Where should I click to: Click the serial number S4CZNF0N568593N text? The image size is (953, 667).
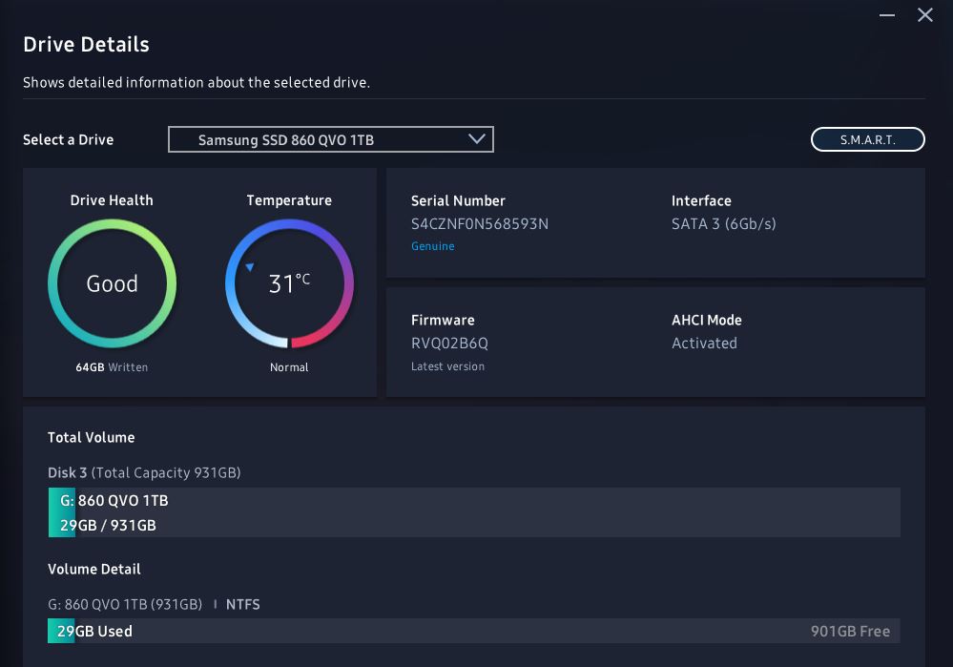[x=480, y=223]
